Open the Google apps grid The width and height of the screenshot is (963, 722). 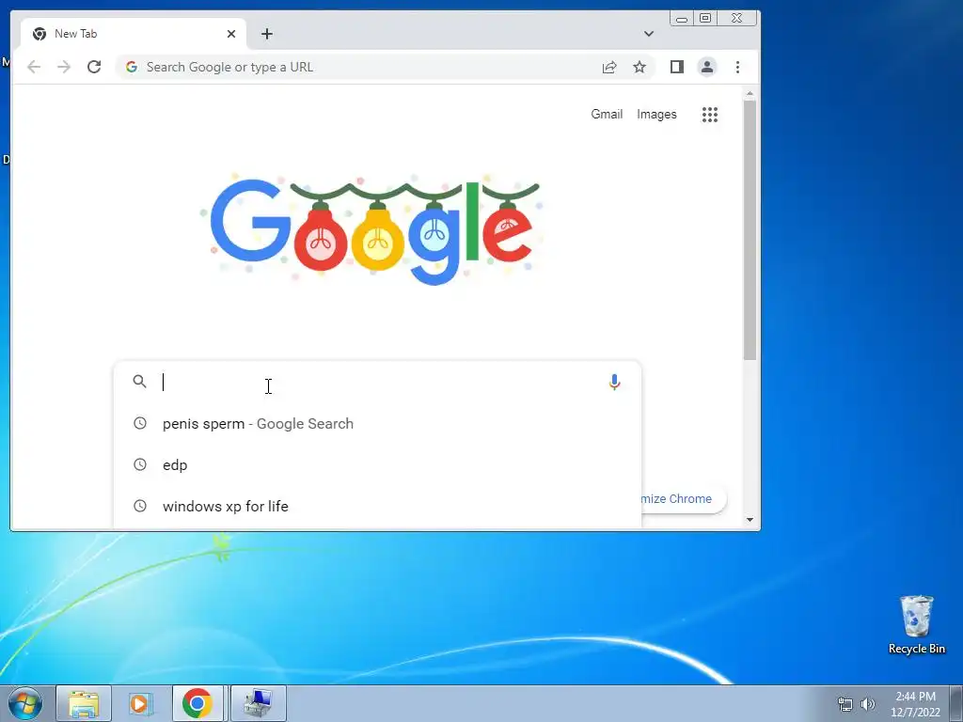point(710,114)
